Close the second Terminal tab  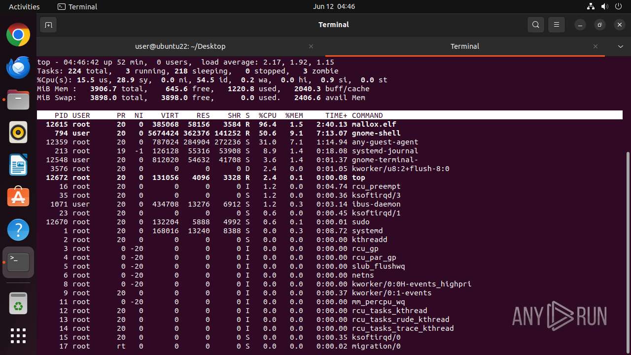(x=596, y=46)
